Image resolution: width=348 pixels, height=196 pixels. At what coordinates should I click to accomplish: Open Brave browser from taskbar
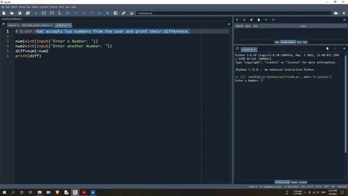coord(57,192)
